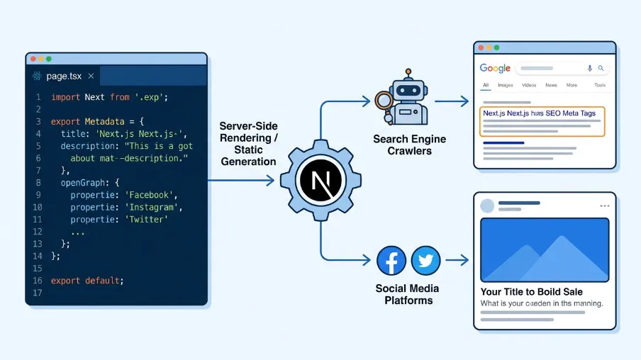Screen dimensions: 641x360
Task: Click the Next.js gear logo
Action: (321, 180)
